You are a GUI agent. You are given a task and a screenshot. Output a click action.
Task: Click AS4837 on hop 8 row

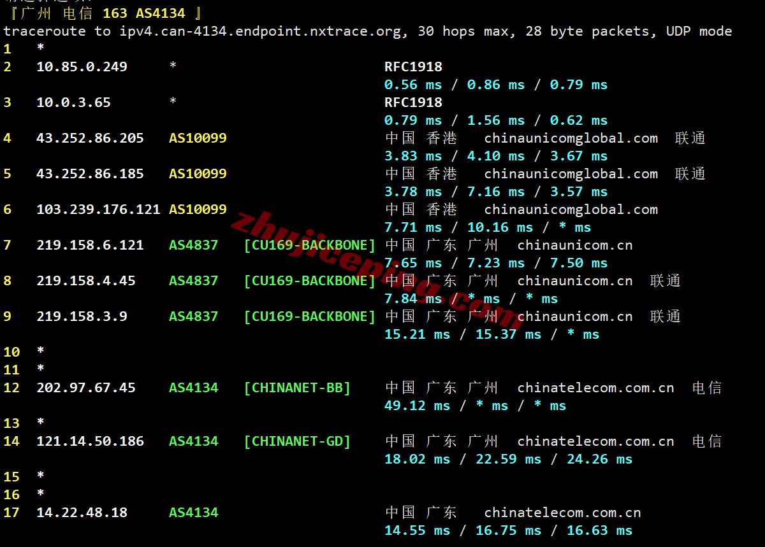pos(194,281)
